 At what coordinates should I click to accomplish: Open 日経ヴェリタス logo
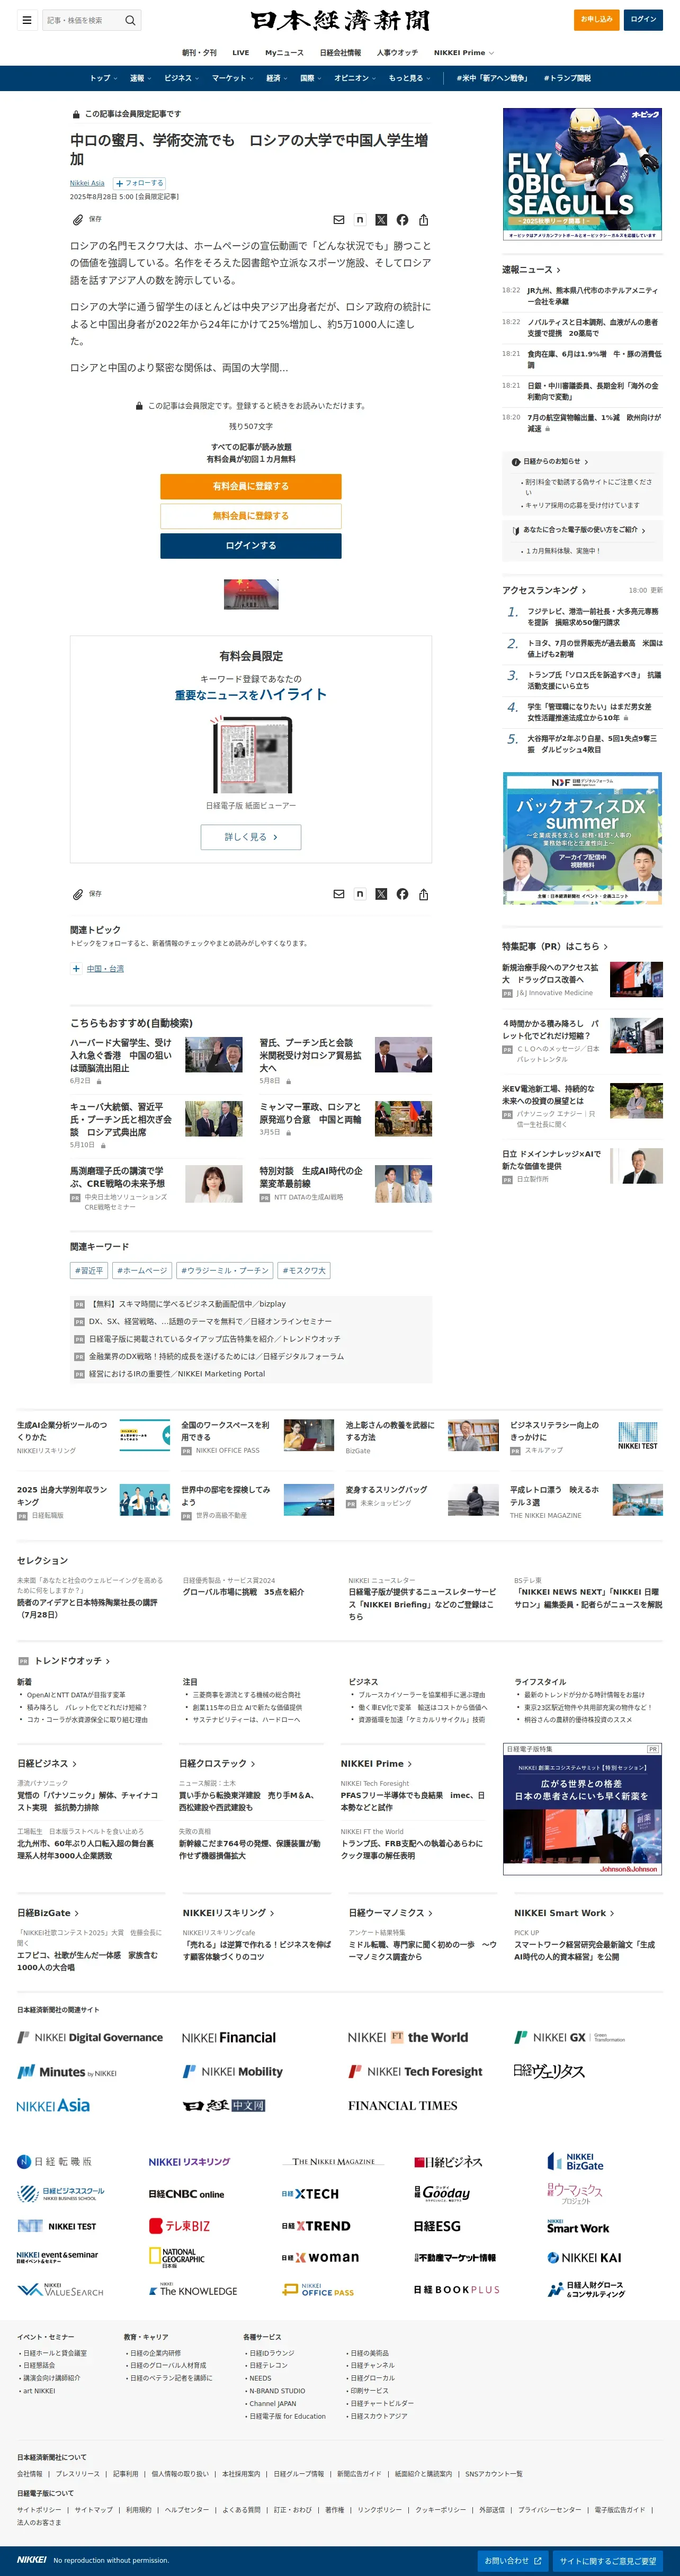click(549, 2071)
